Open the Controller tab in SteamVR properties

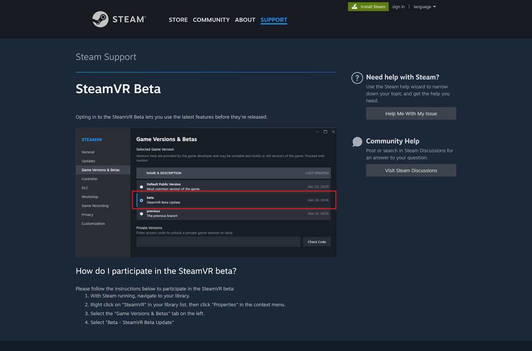[x=90, y=179]
